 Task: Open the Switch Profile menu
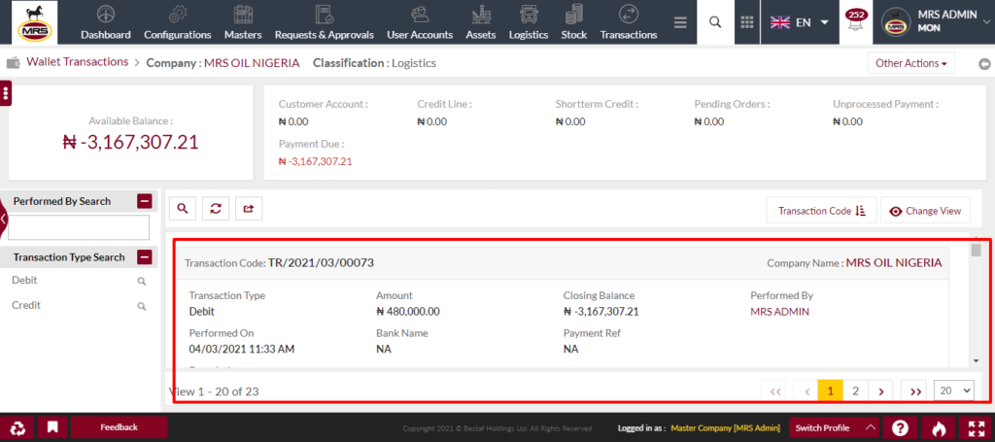(x=834, y=428)
